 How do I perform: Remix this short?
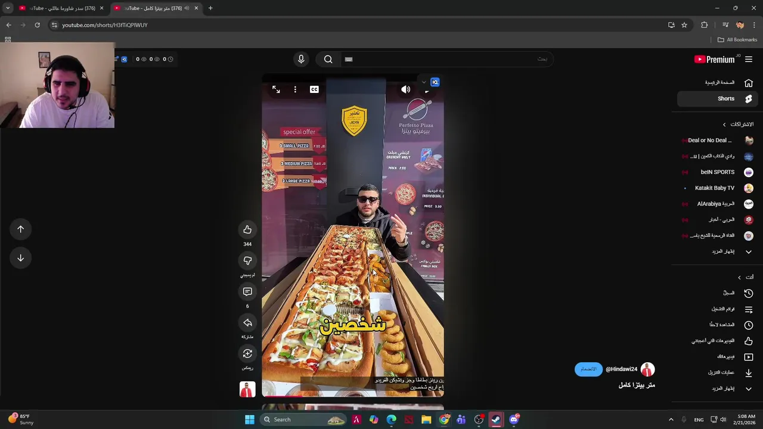coord(247,354)
